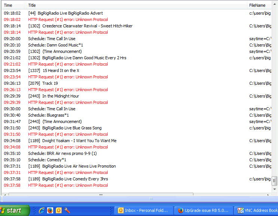The width and height of the screenshot is (278, 216).
Task: Select Creedence Clearwater Revival Sweet Hitch-Hiker row
Action: click(x=137, y=26)
